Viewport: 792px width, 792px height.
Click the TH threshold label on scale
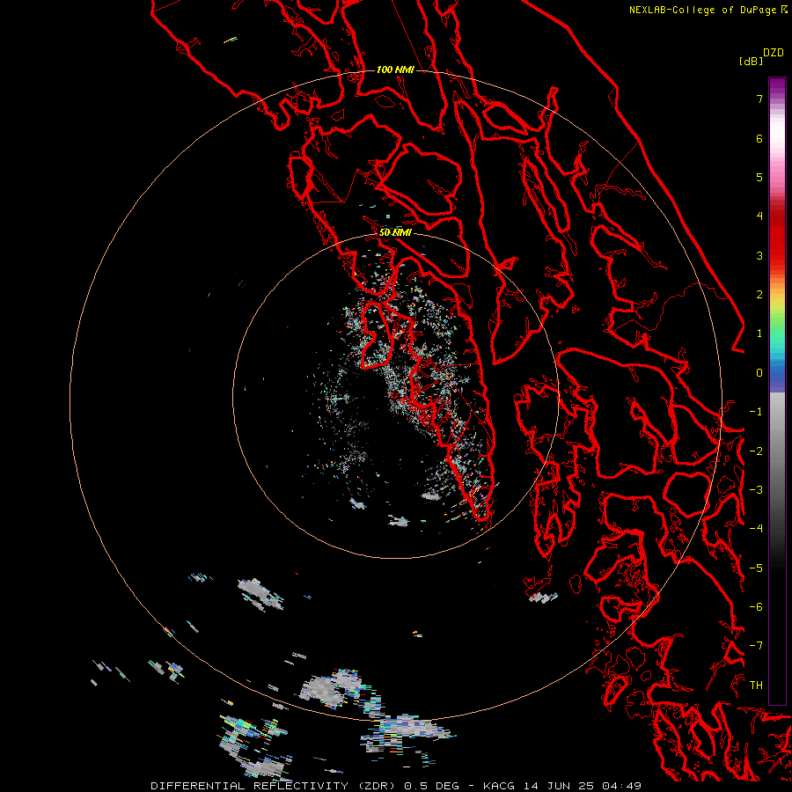pyautogui.click(x=756, y=685)
